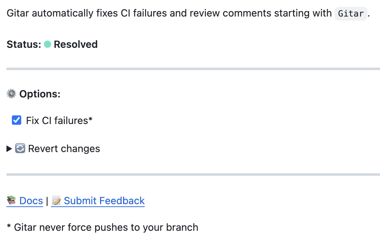The height and width of the screenshot is (243, 380).
Task: Uncheck the Fix CI failures checkbox
Action: click(17, 120)
